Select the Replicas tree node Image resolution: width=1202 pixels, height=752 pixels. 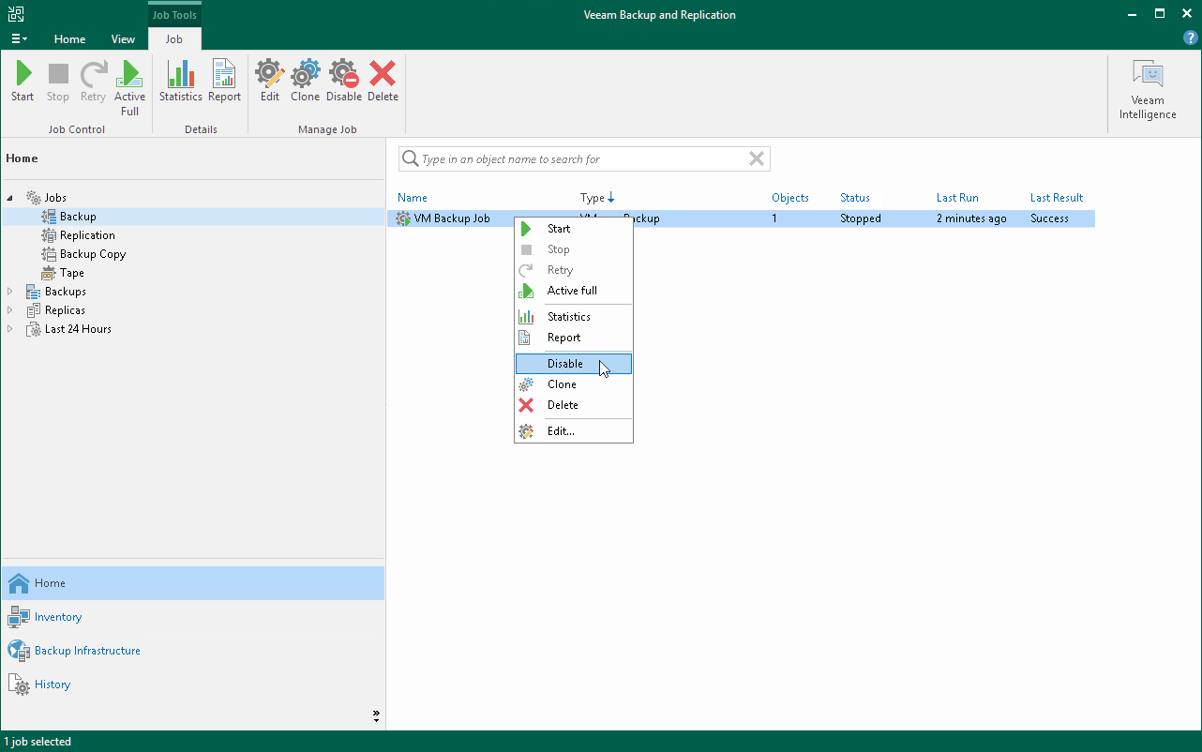(65, 310)
